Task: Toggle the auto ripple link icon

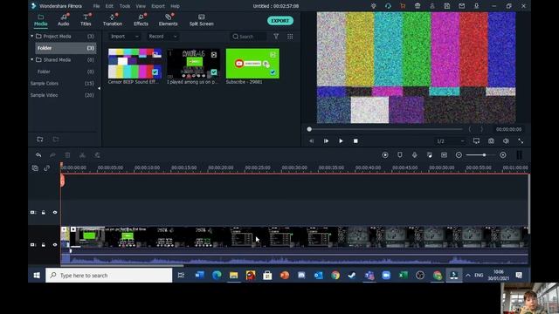Action: pyautogui.click(x=46, y=168)
